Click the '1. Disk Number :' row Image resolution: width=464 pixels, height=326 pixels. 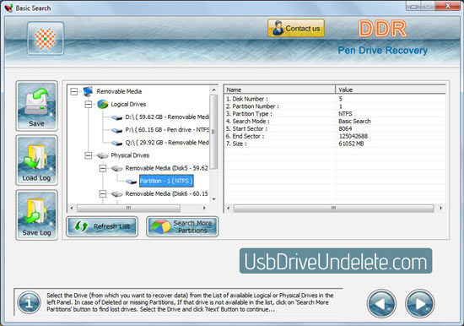pos(335,99)
